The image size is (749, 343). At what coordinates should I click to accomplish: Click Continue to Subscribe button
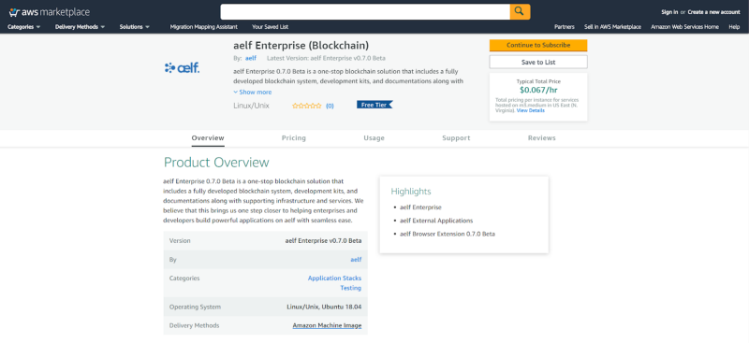click(x=538, y=45)
